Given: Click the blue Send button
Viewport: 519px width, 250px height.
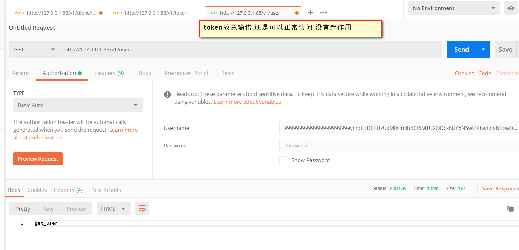Looking at the screenshot, I should (462, 49).
